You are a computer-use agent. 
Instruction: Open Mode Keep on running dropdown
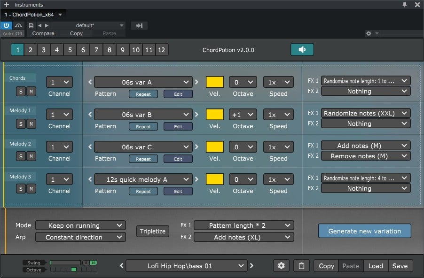[80, 225]
